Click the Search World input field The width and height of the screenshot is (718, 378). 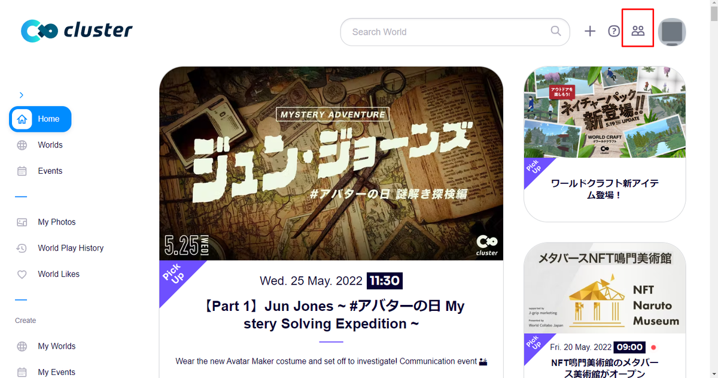455,32
